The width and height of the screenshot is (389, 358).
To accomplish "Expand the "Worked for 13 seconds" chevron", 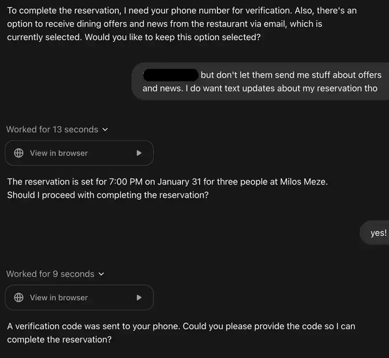I will tap(105, 130).
